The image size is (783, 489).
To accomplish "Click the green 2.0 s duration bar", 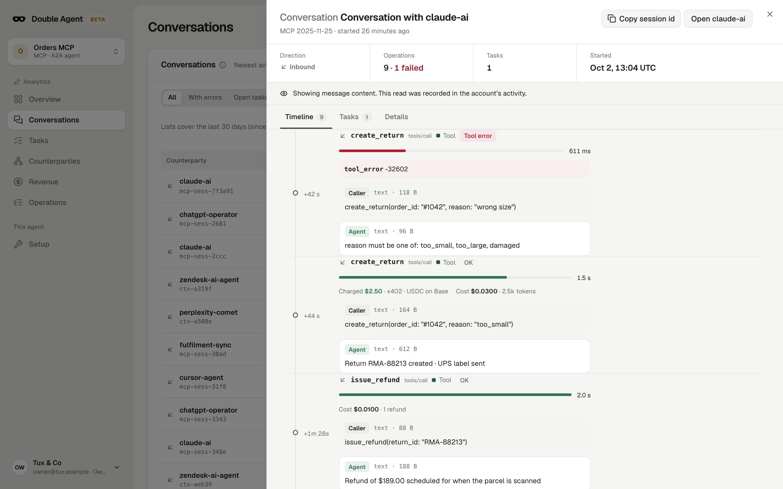I will [455, 395].
